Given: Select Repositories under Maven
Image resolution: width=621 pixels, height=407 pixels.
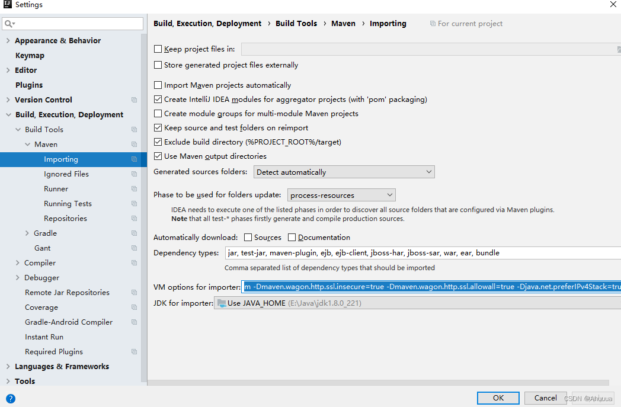Looking at the screenshot, I should point(65,218).
